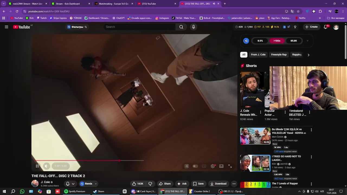Like the video with 163K likes

pyautogui.click(x=138, y=184)
